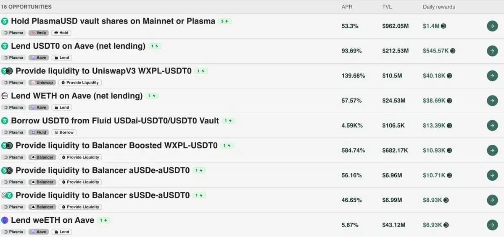Open arrow for UniswapV3 WXPL-USDT0 row
The height and width of the screenshot is (237, 504).
pyautogui.click(x=492, y=76)
